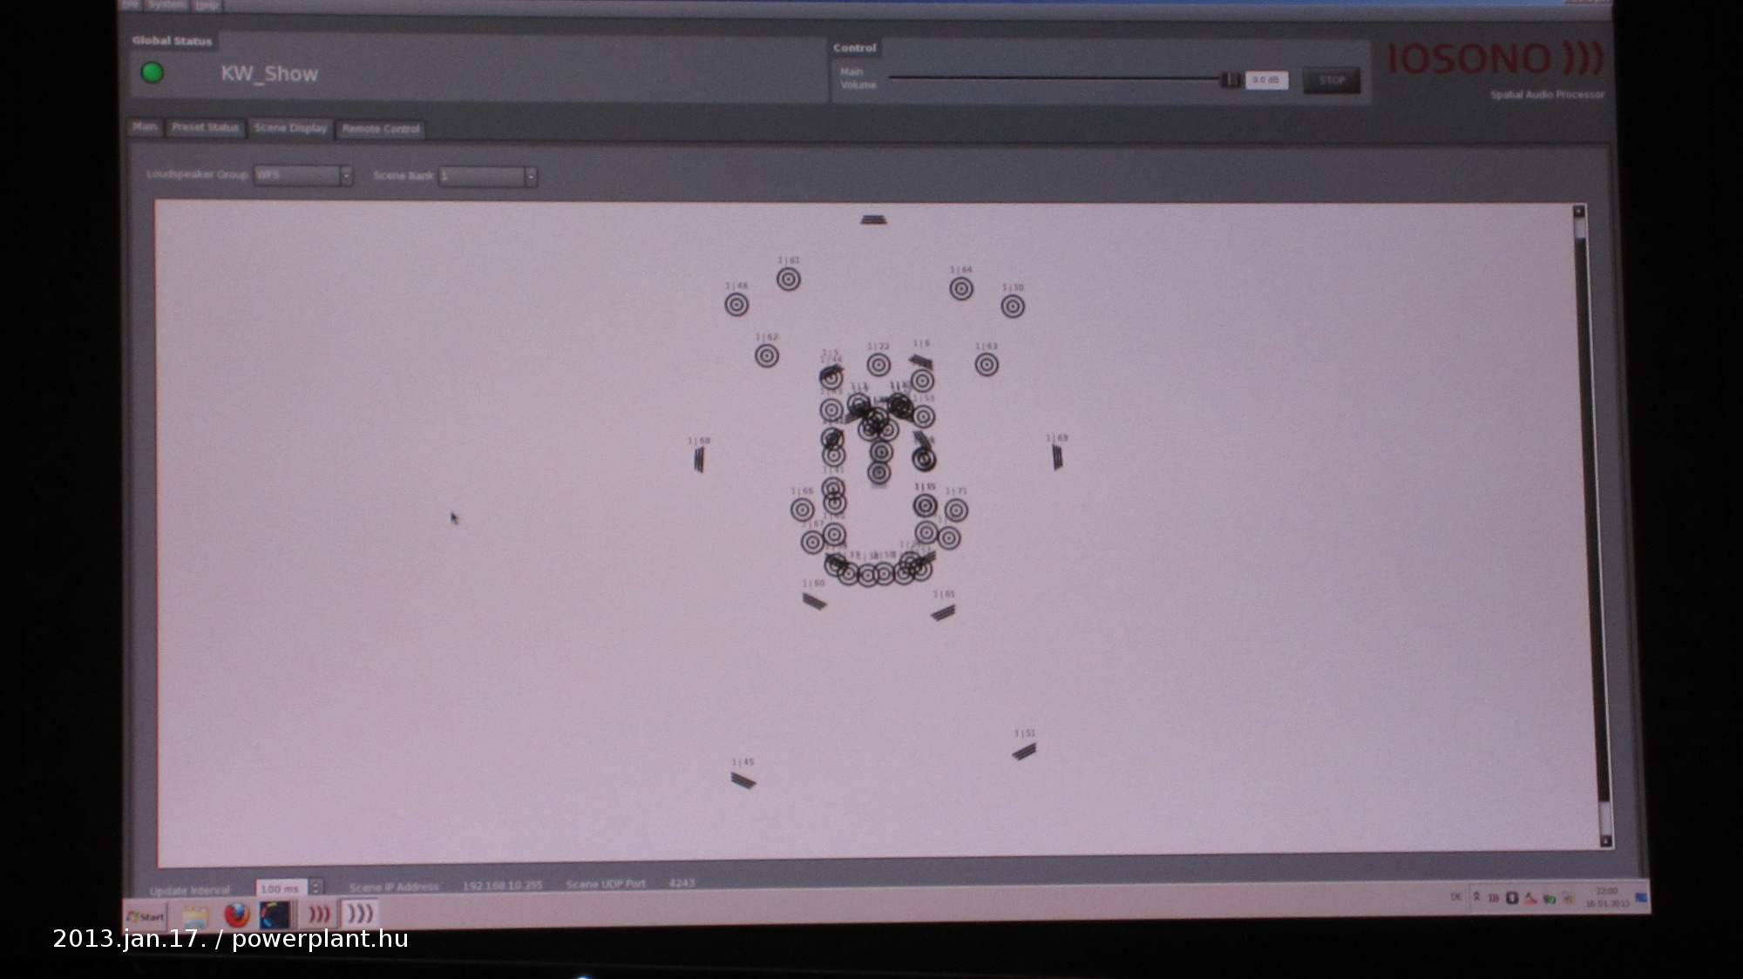Switch to the Preset Status tab
Viewport: 1743px width, 979px height.
(205, 128)
